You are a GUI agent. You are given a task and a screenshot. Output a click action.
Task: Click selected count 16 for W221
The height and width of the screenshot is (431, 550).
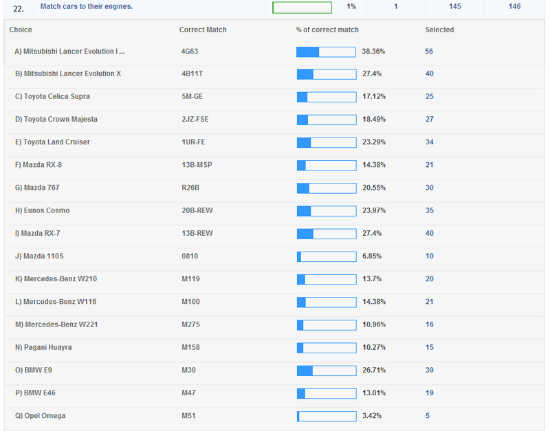pos(429,324)
